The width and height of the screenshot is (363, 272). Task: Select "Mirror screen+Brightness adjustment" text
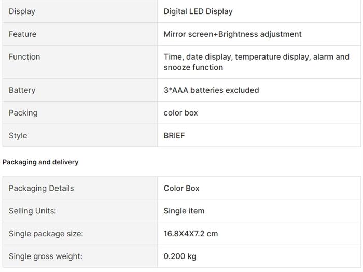coord(232,34)
